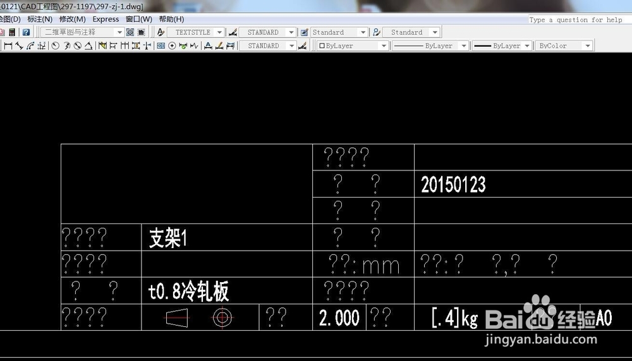Select the t0.8冷轧板 material text
The width and height of the screenshot is (632, 361).
click(x=188, y=291)
